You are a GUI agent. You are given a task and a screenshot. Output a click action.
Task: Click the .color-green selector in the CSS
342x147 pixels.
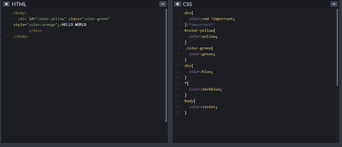coord(198,48)
